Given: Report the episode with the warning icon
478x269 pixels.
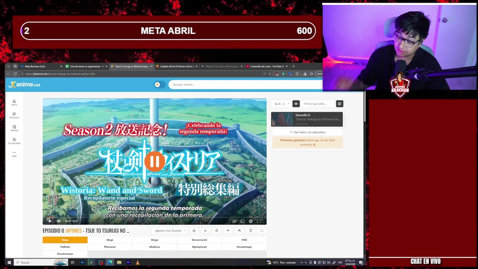Looking at the screenshot, I should point(194,231).
